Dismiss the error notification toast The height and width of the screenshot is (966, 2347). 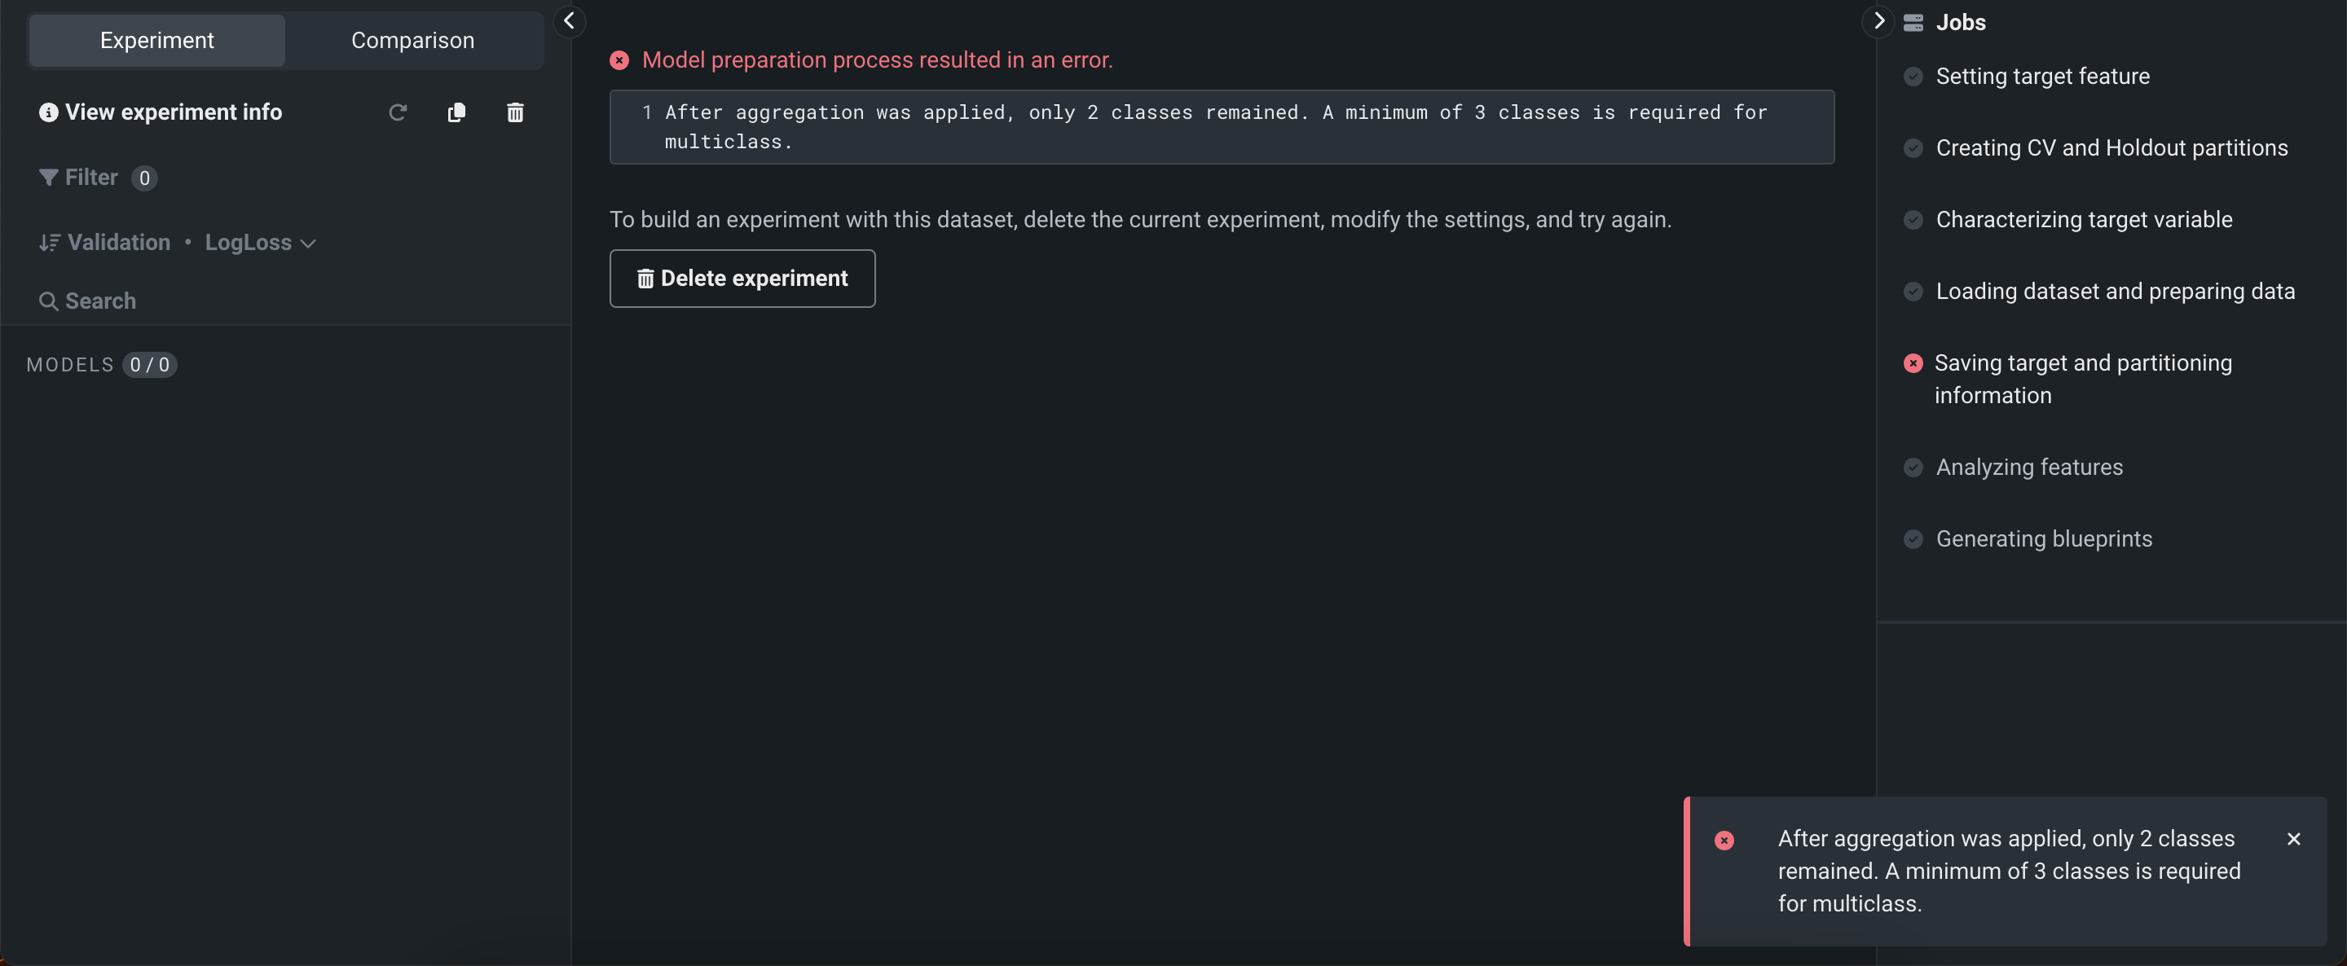2293,839
